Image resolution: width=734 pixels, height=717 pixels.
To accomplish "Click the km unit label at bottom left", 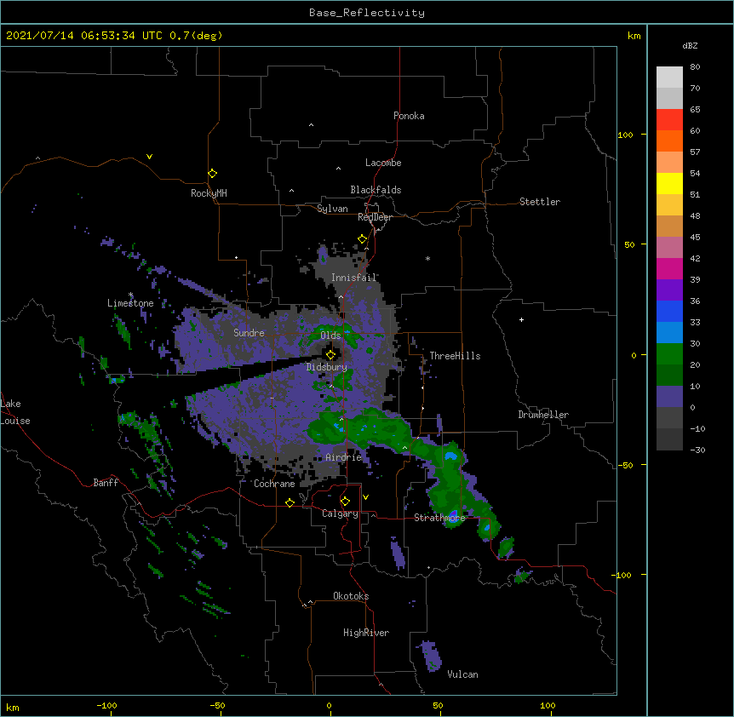I will (x=13, y=707).
